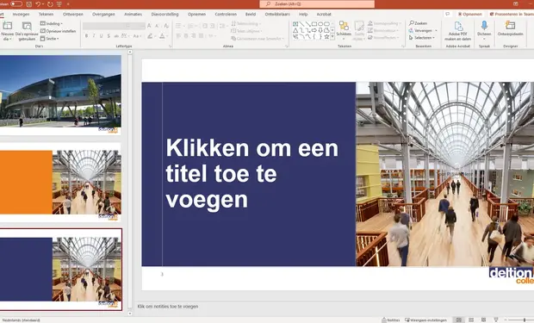Select the star shape in gallery

pyautogui.click(x=326, y=36)
